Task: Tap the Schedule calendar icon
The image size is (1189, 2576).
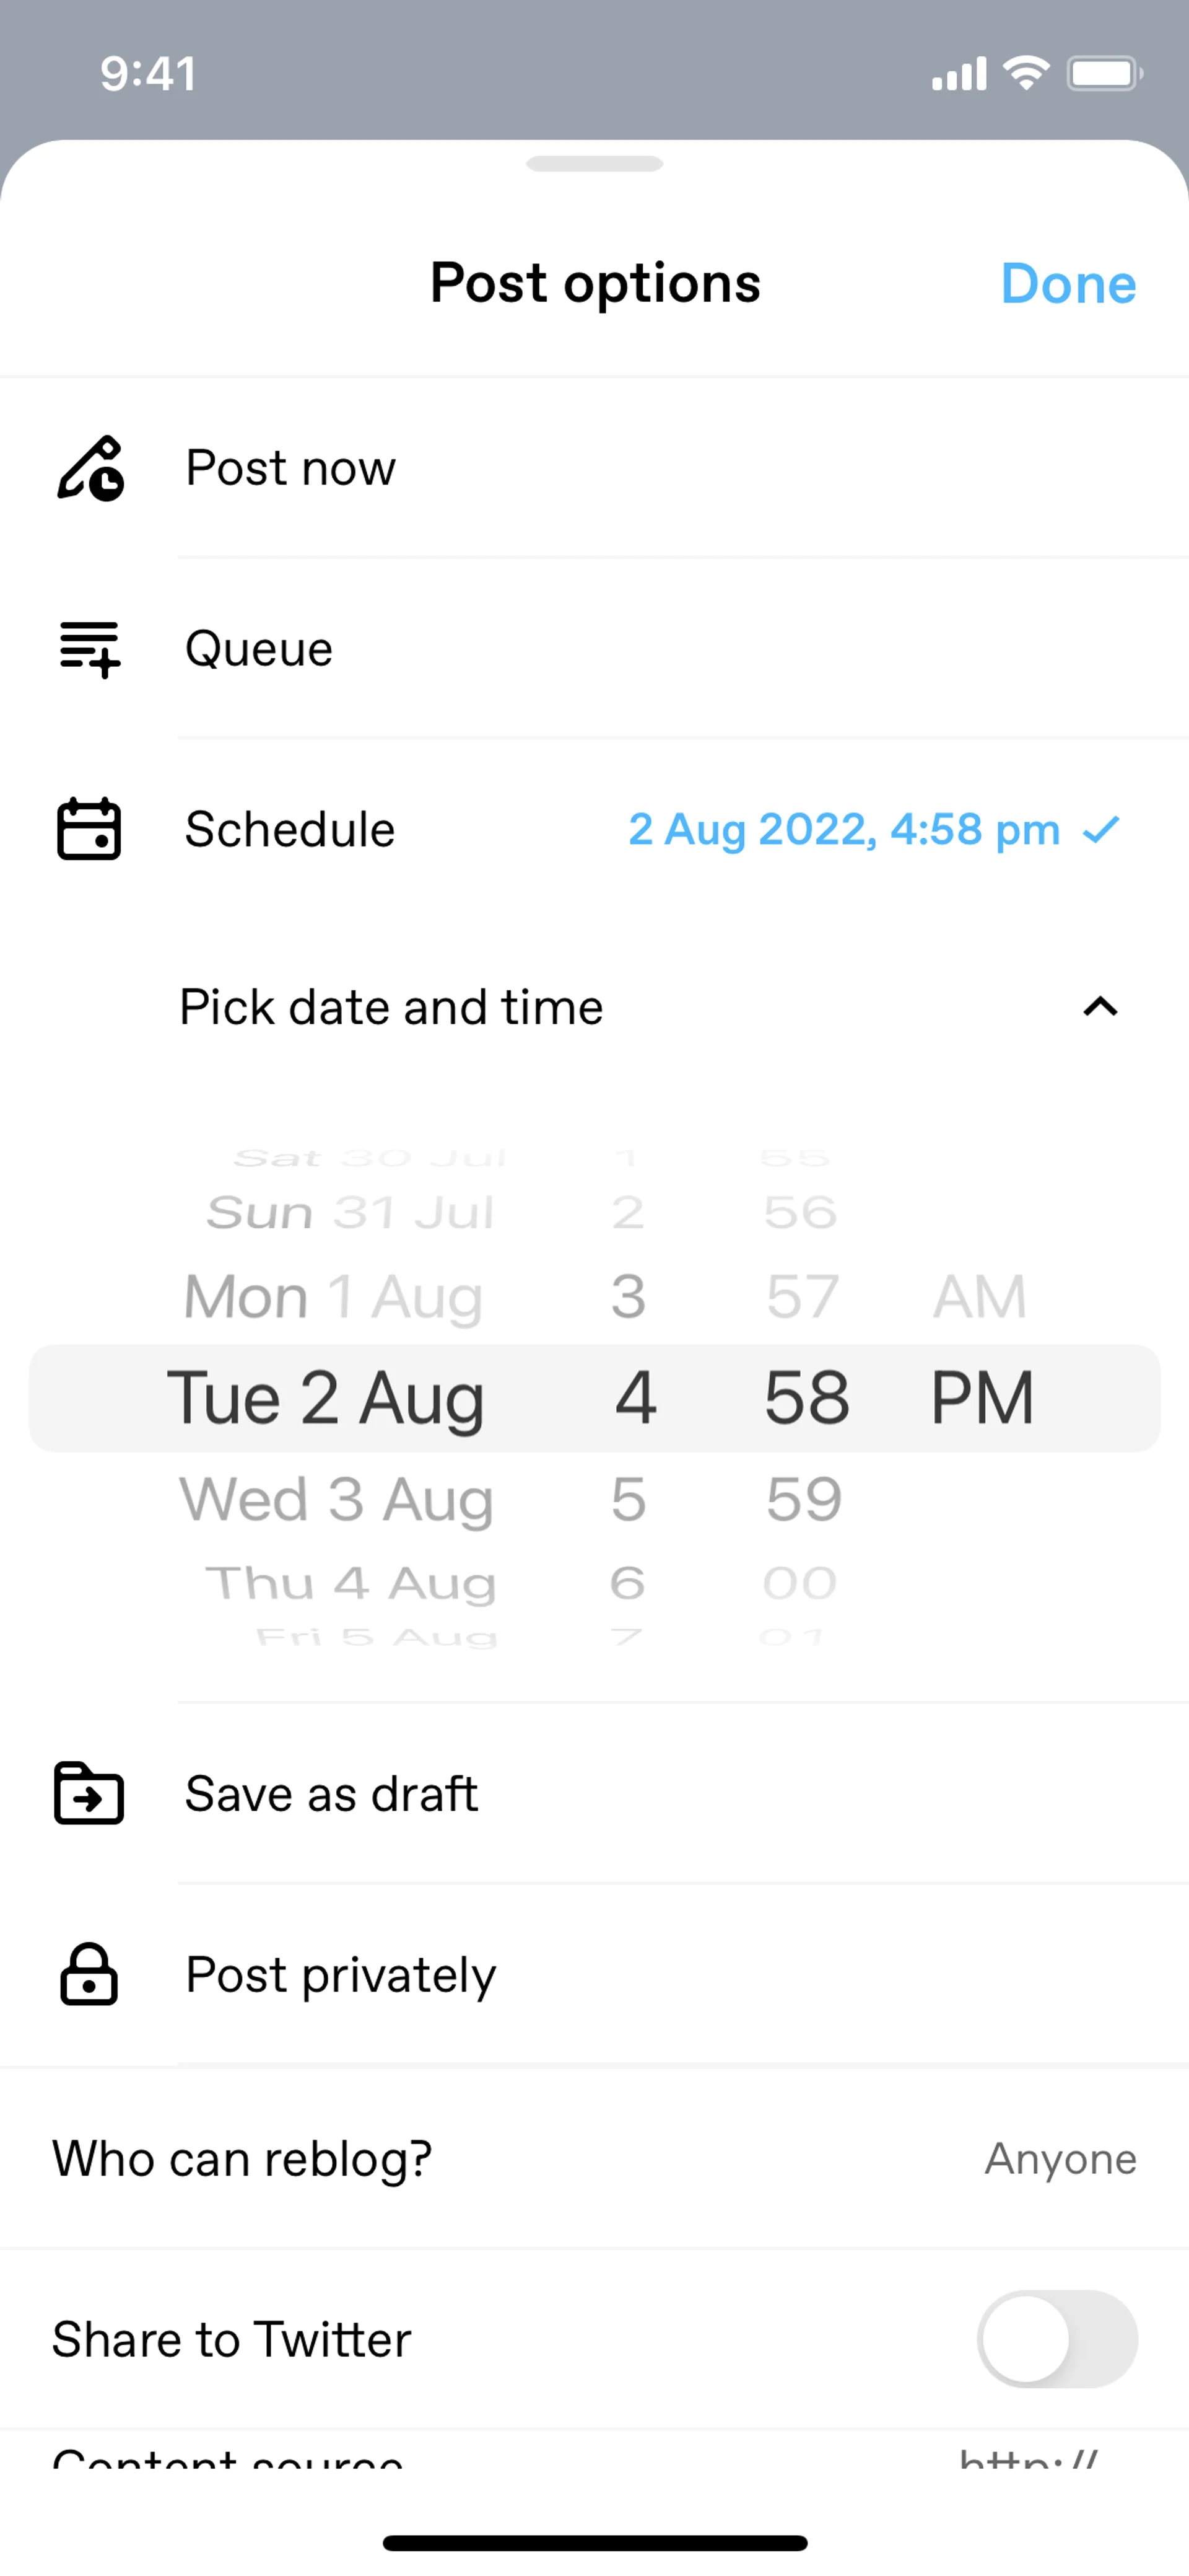Action: (x=89, y=829)
